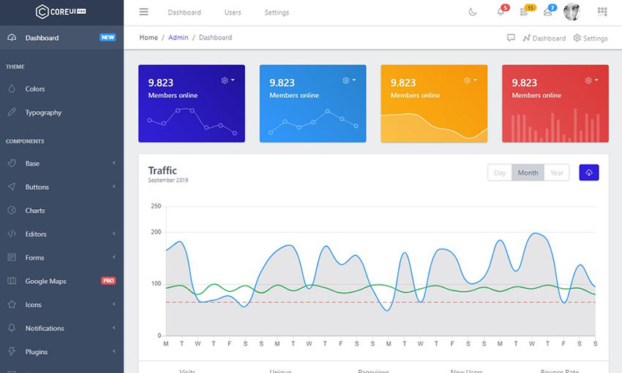This screenshot has height=373, width=622.
Task: Open the task list icon with 15 badge
Action: 524,12
